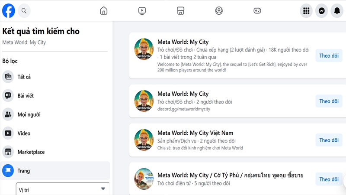Click the Trang flag icon

[8, 171]
